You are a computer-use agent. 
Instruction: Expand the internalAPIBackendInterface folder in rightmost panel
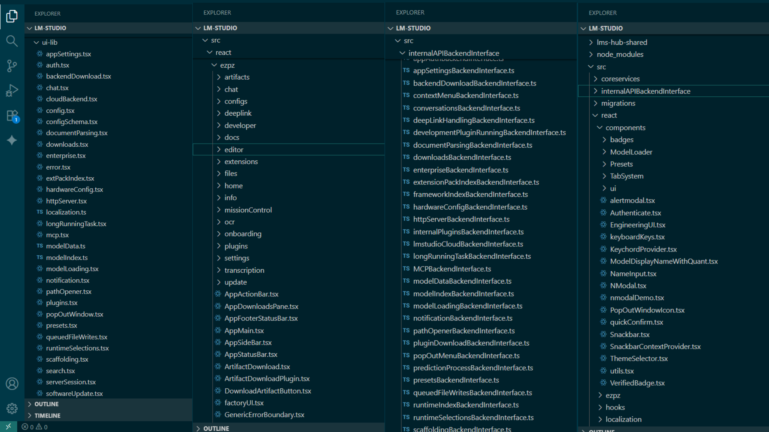(645, 91)
